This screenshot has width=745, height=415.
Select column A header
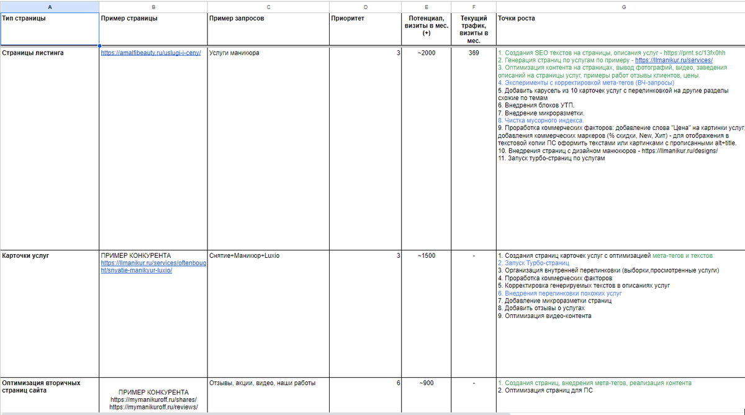click(50, 7)
